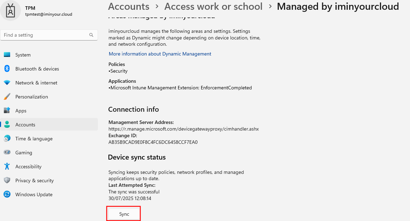Click the Accessibility figure icon
This screenshot has width=410, height=221.
[x=7, y=167]
